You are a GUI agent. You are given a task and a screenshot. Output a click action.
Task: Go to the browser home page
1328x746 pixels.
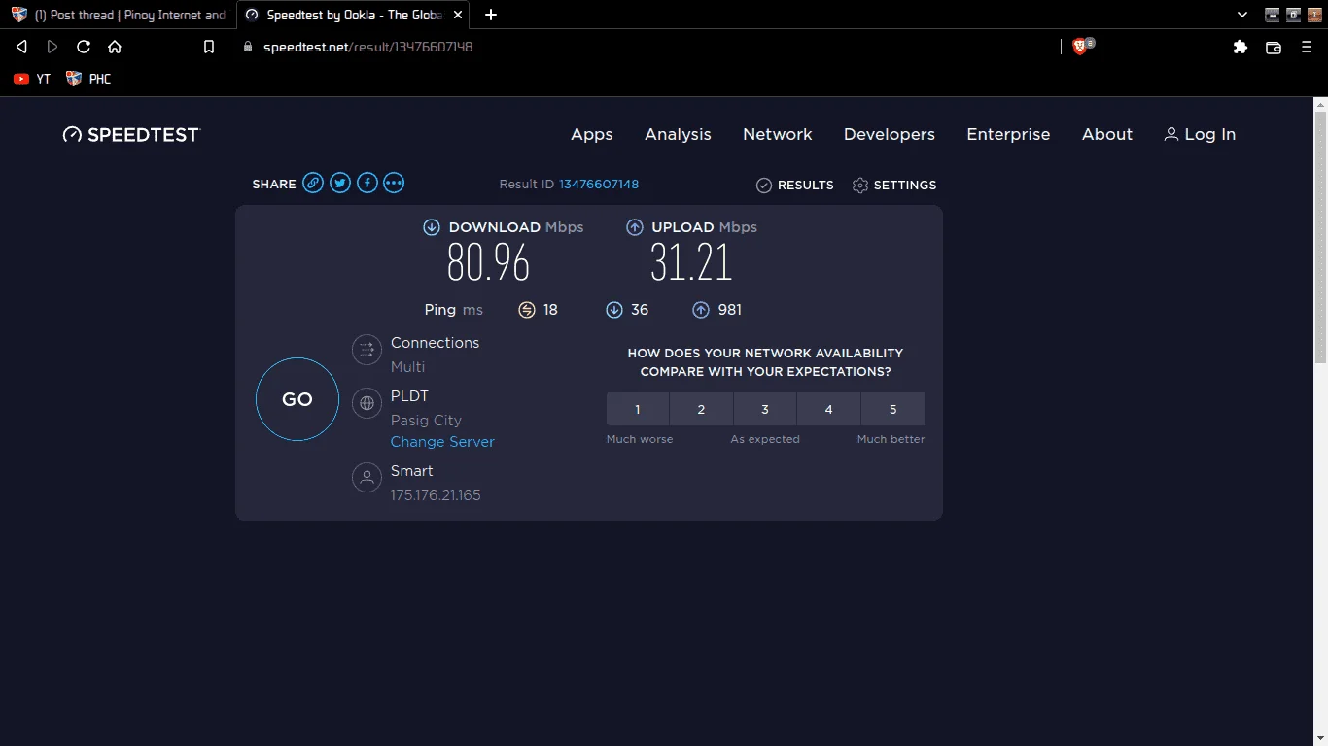tap(115, 47)
